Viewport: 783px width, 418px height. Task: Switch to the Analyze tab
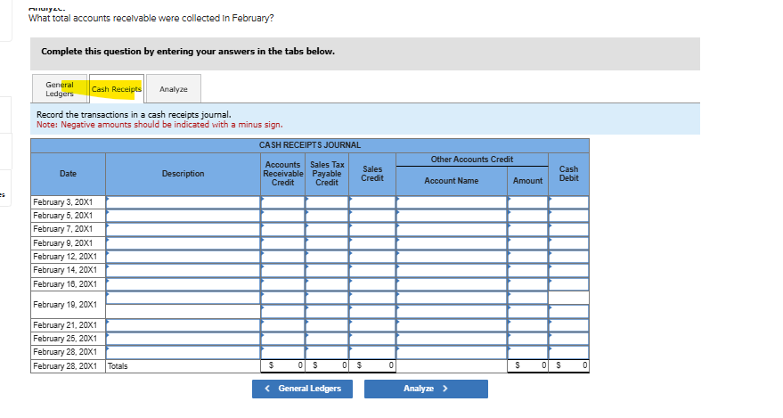pos(174,89)
